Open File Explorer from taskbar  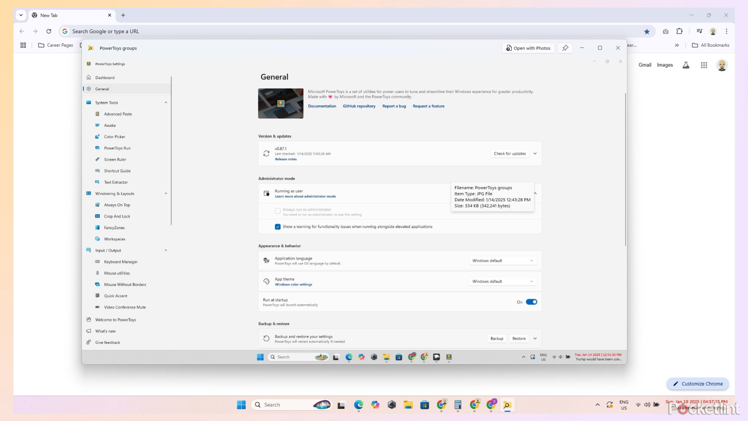408,405
